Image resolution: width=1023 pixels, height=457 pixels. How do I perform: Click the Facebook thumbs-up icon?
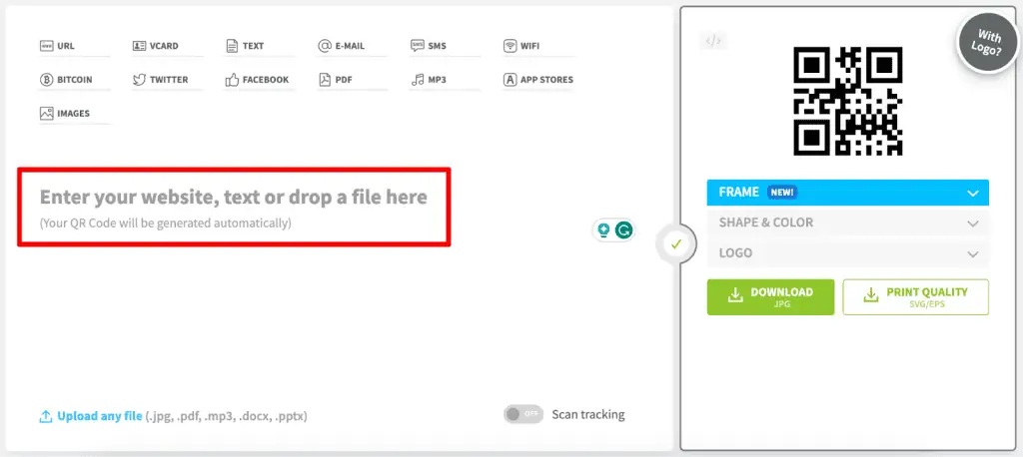click(233, 80)
